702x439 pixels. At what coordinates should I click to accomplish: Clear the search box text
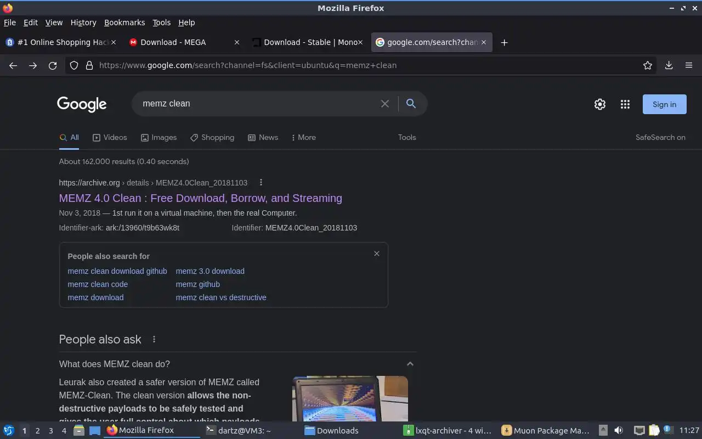[385, 104]
